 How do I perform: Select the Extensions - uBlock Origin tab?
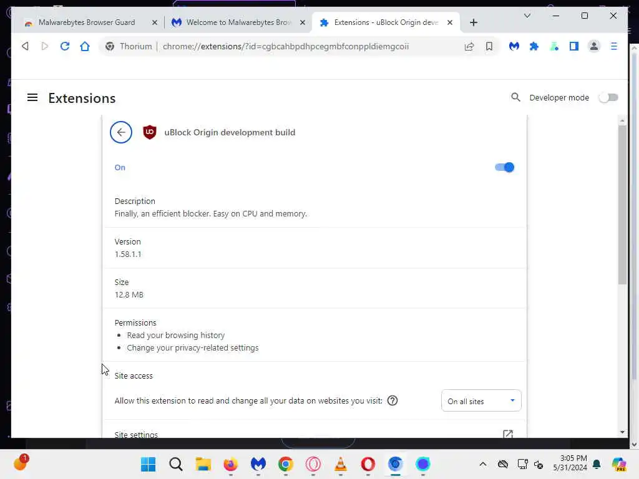click(x=386, y=22)
